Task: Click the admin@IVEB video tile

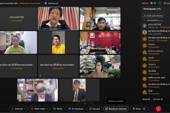Action: tap(19, 18)
